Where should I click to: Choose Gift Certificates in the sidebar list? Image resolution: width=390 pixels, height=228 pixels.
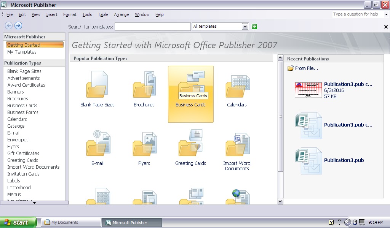point(23,153)
